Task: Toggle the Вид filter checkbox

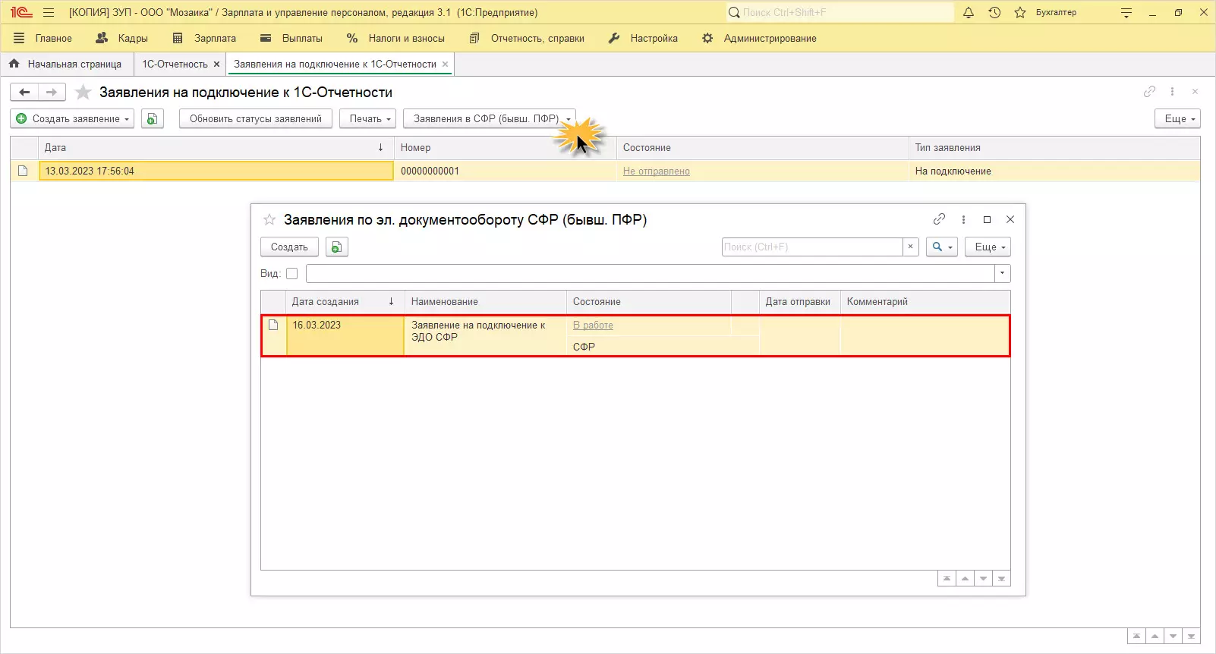Action: 291,273
